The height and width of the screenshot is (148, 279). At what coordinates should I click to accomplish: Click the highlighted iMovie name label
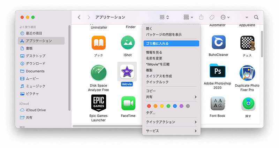[127, 84]
